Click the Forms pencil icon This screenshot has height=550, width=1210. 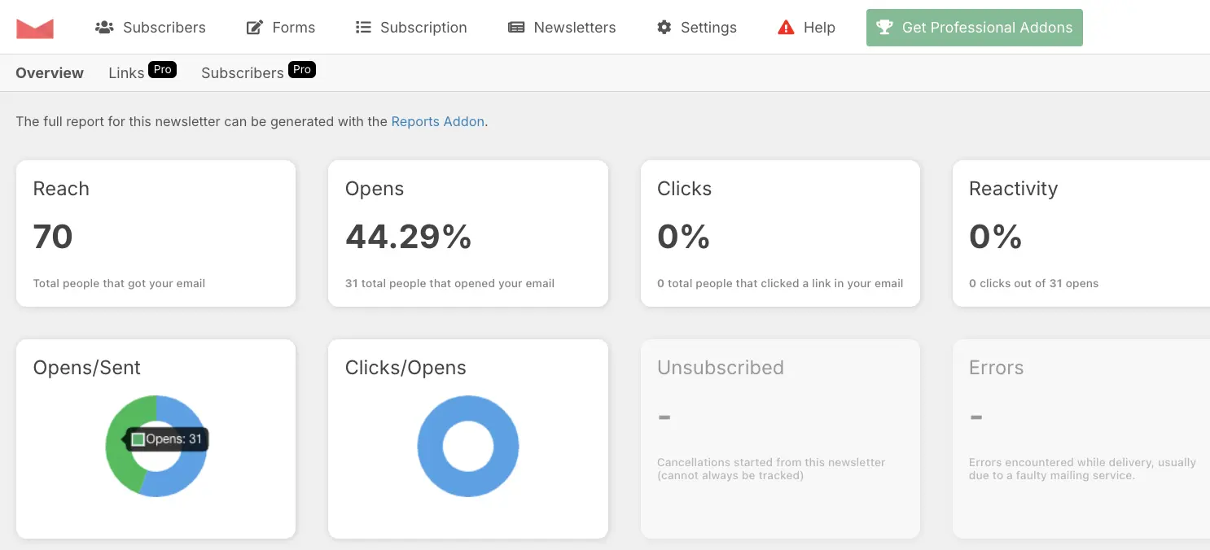[253, 27]
